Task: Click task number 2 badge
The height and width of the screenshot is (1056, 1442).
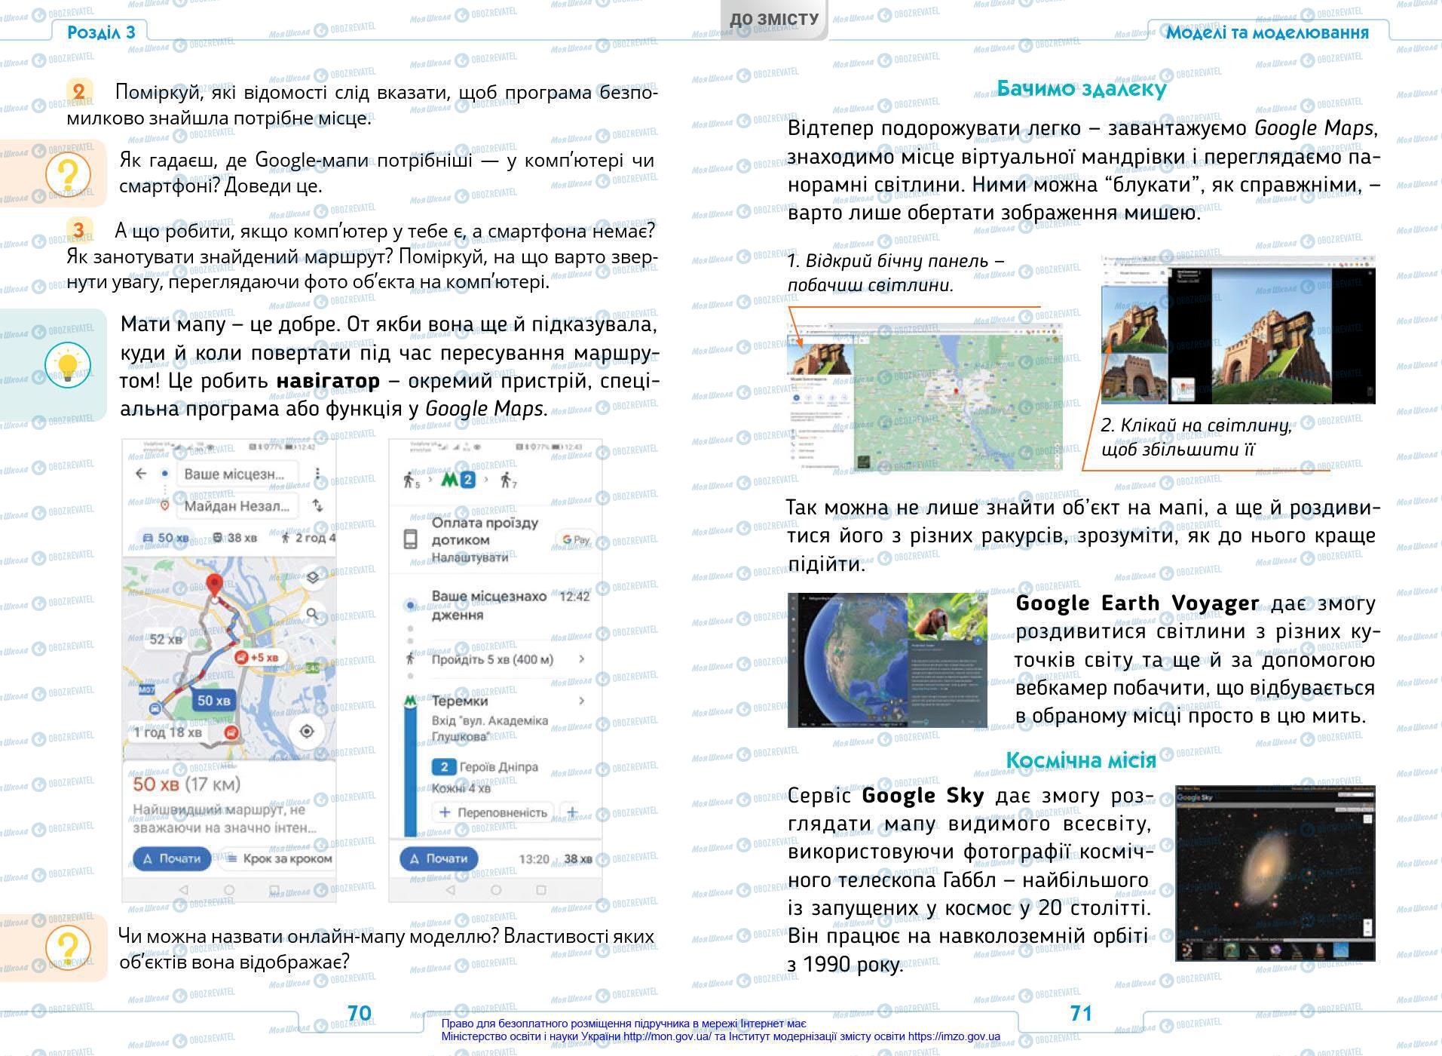Action: point(78,91)
